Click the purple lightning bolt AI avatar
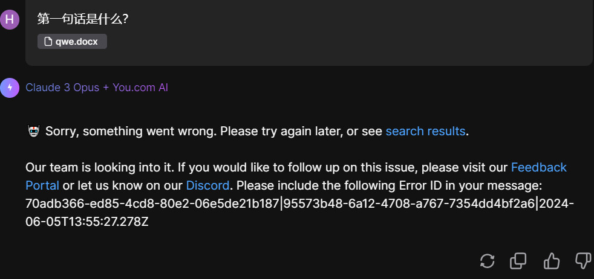 pyautogui.click(x=10, y=88)
